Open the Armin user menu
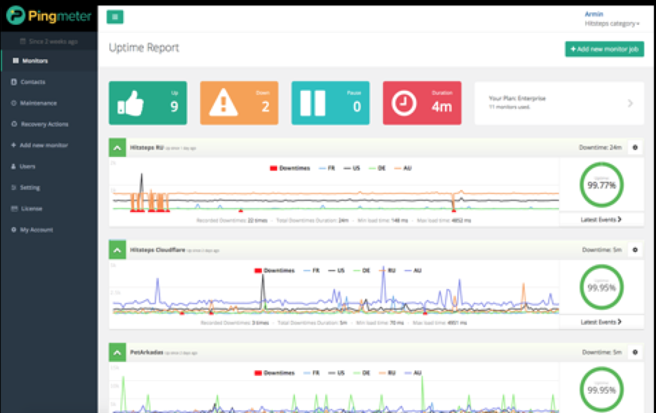656x413 pixels. (593, 14)
